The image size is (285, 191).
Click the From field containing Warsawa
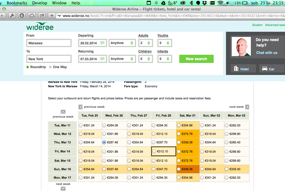coord(49,43)
